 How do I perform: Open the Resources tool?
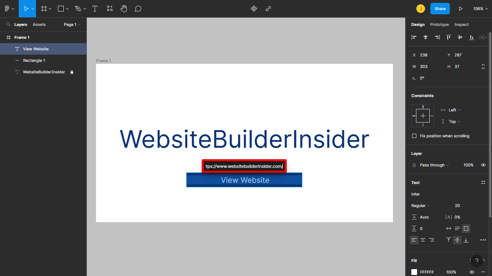coord(110,9)
